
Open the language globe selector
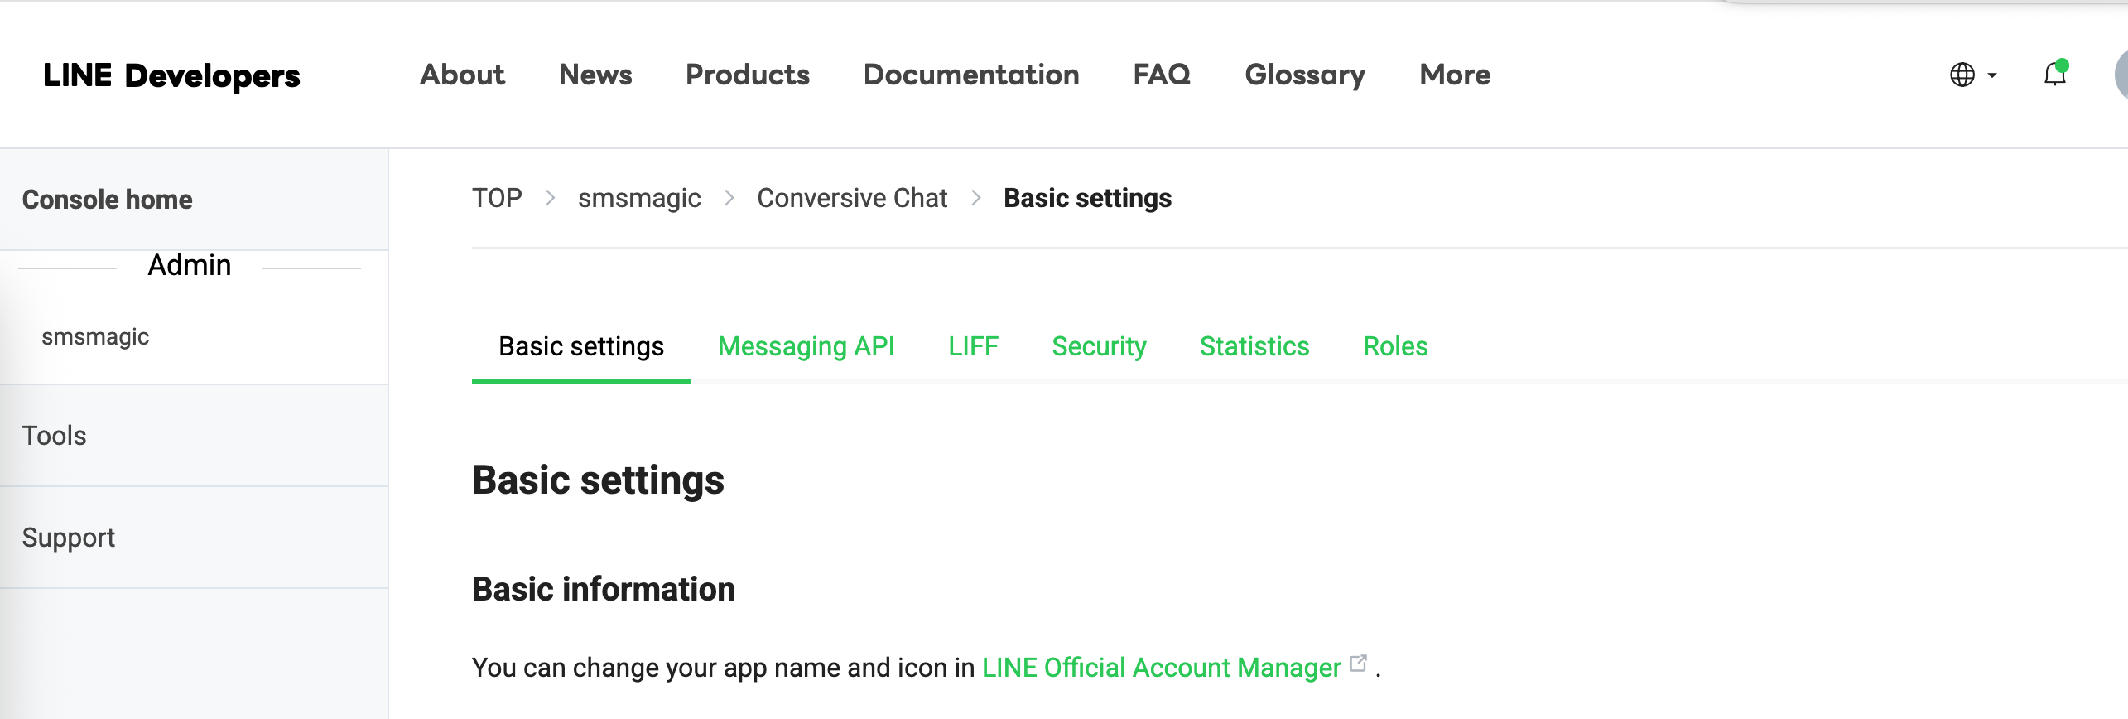1973,75
